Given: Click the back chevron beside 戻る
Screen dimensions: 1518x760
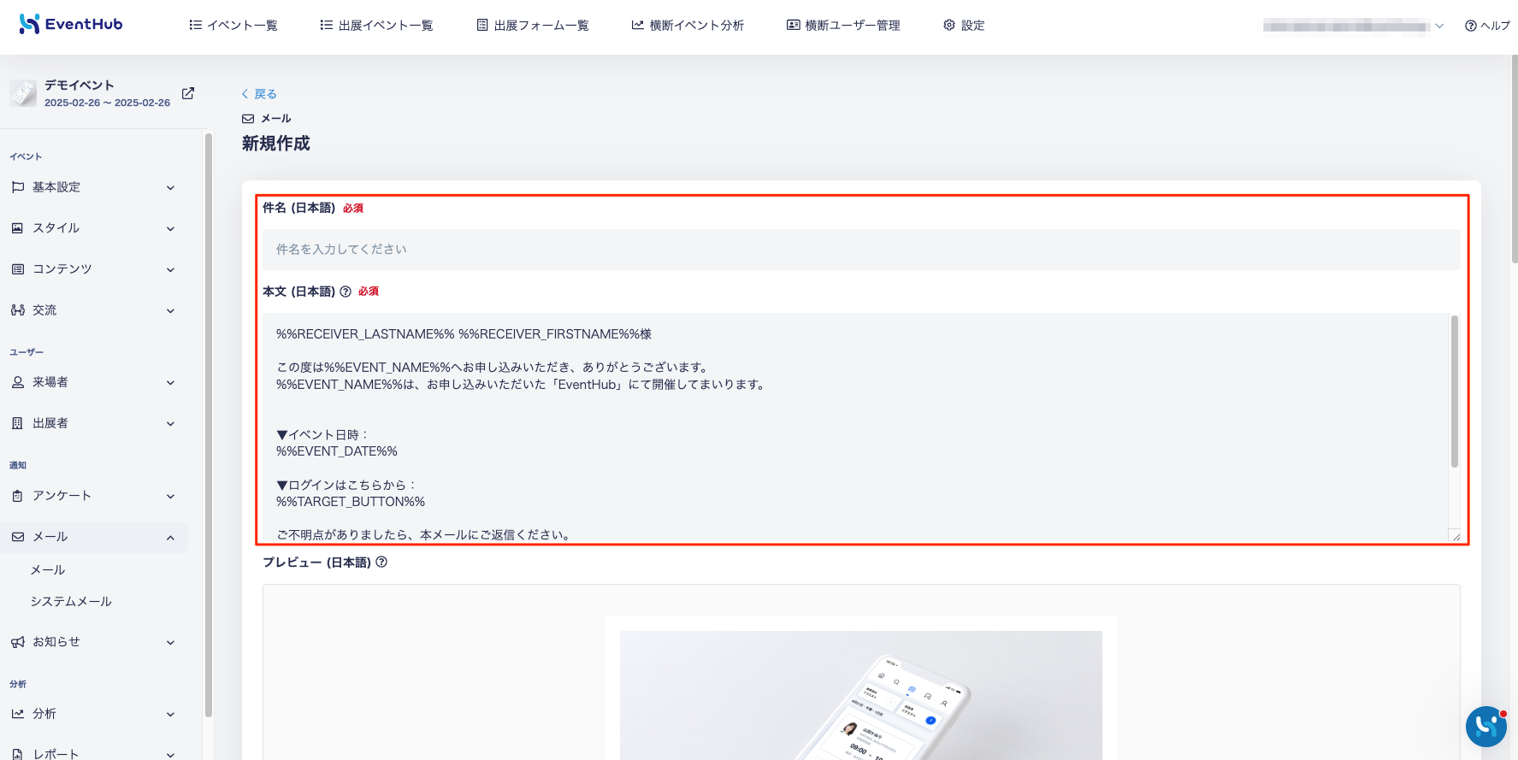Looking at the screenshot, I should [245, 94].
